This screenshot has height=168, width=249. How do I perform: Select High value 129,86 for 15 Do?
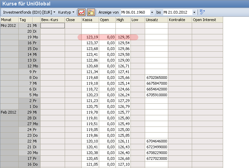(x=123, y=49)
